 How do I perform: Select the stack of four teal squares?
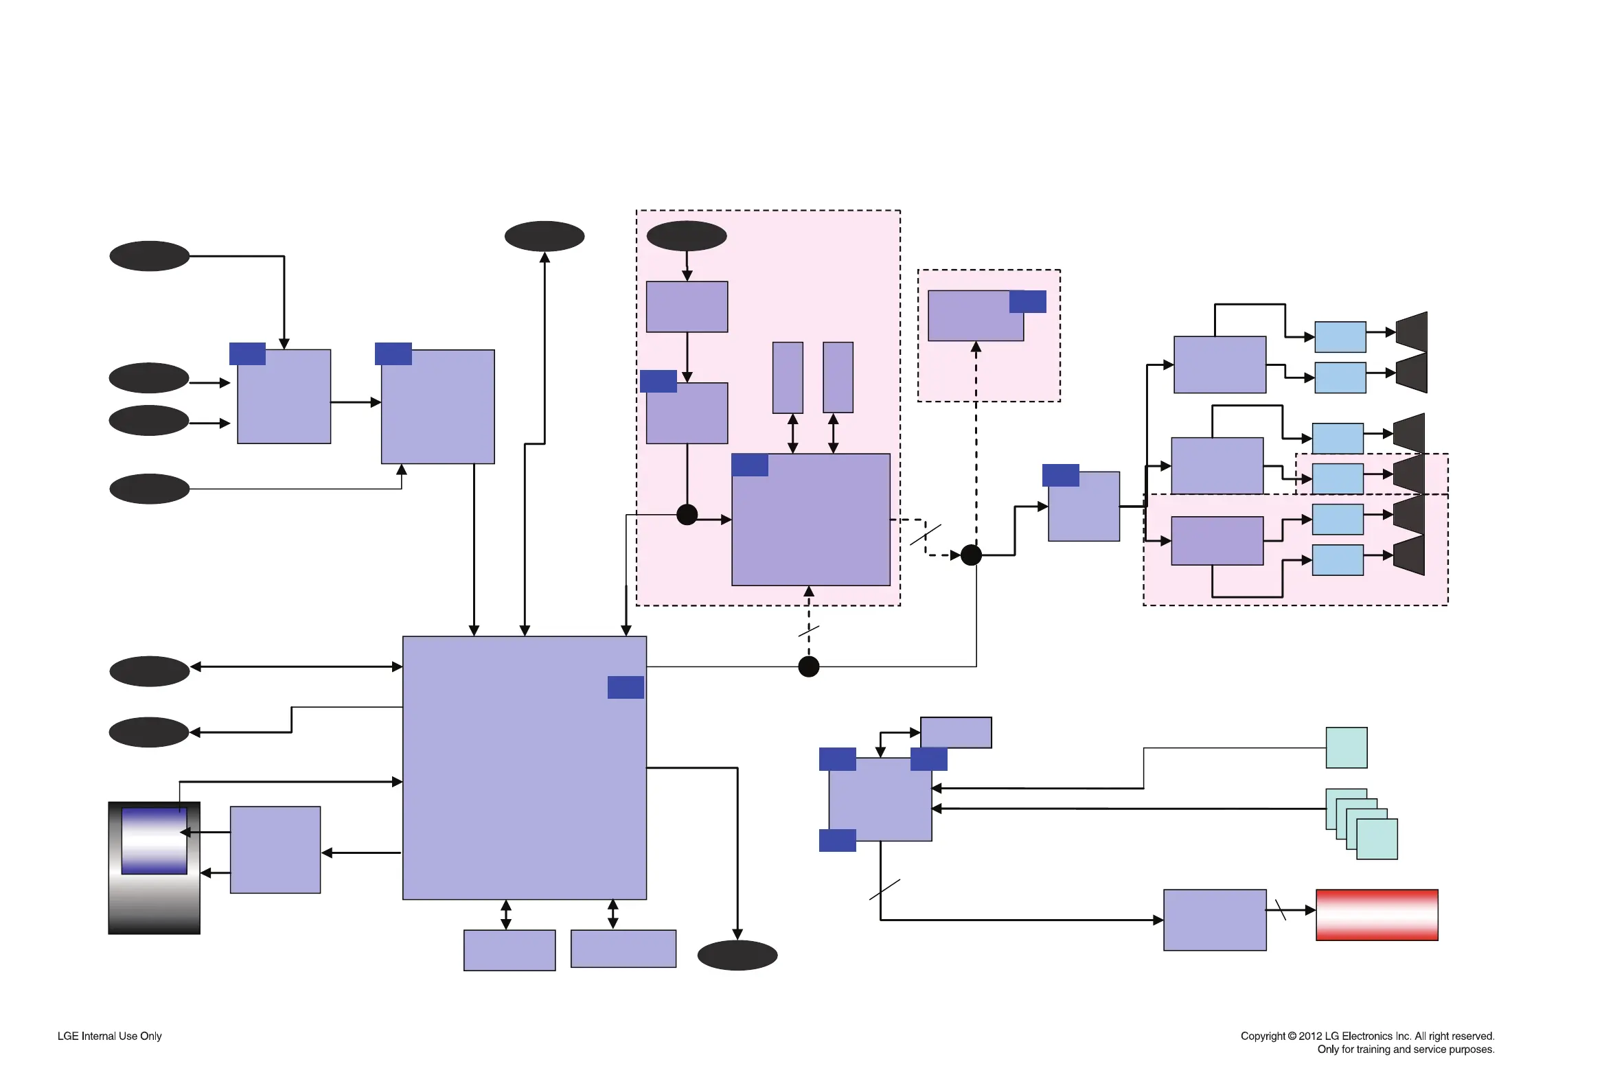[1362, 824]
